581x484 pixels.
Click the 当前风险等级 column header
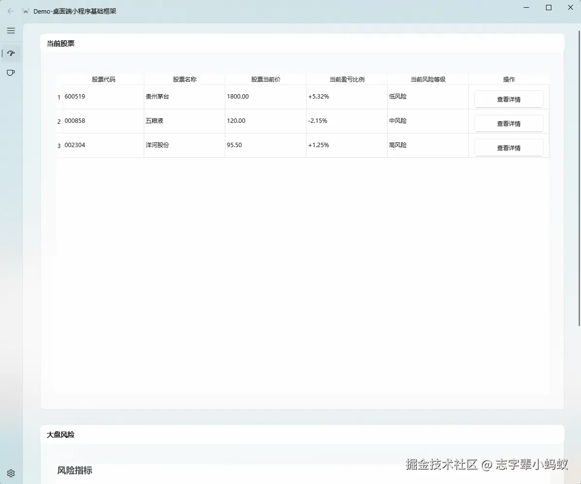[x=427, y=79]
